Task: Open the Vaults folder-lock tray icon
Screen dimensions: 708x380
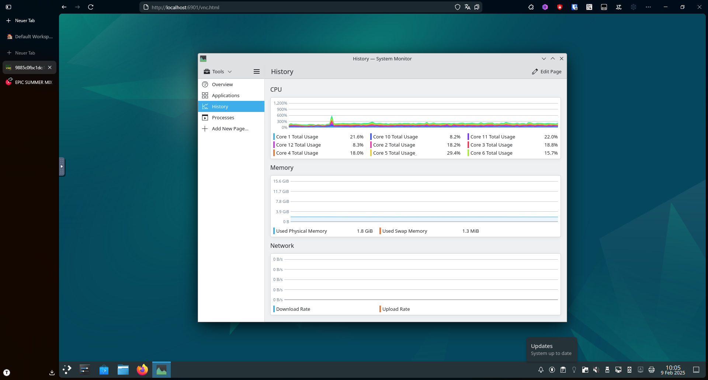Action: point(585,370)
